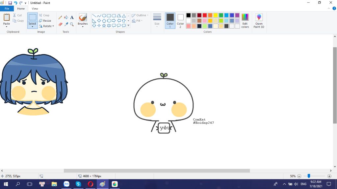
Task: Click the Brushes tool icon
Action: (x=83, y=17)
